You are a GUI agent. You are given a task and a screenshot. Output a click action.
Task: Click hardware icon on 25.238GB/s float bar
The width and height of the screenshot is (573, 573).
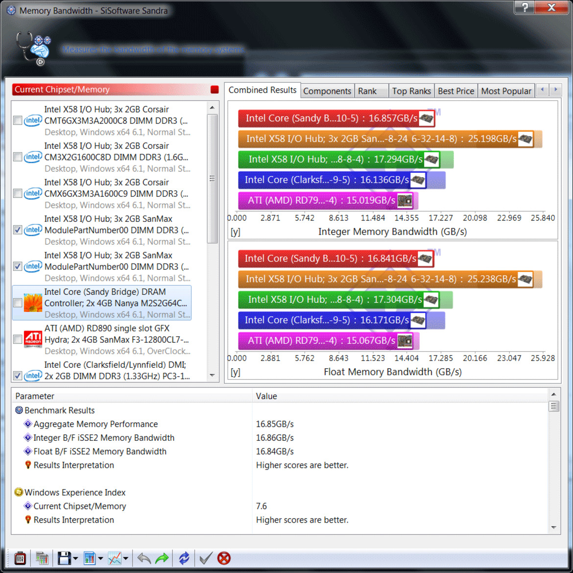[525, 279]
